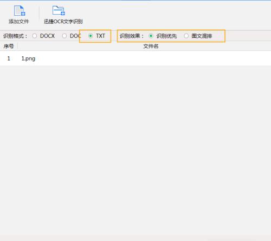Select the DOCX radio button
Screen dimensions: 271x241
[35, 36]
